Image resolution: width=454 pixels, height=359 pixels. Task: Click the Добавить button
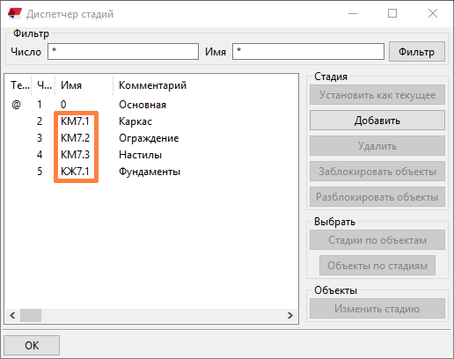tap(377, 121)
